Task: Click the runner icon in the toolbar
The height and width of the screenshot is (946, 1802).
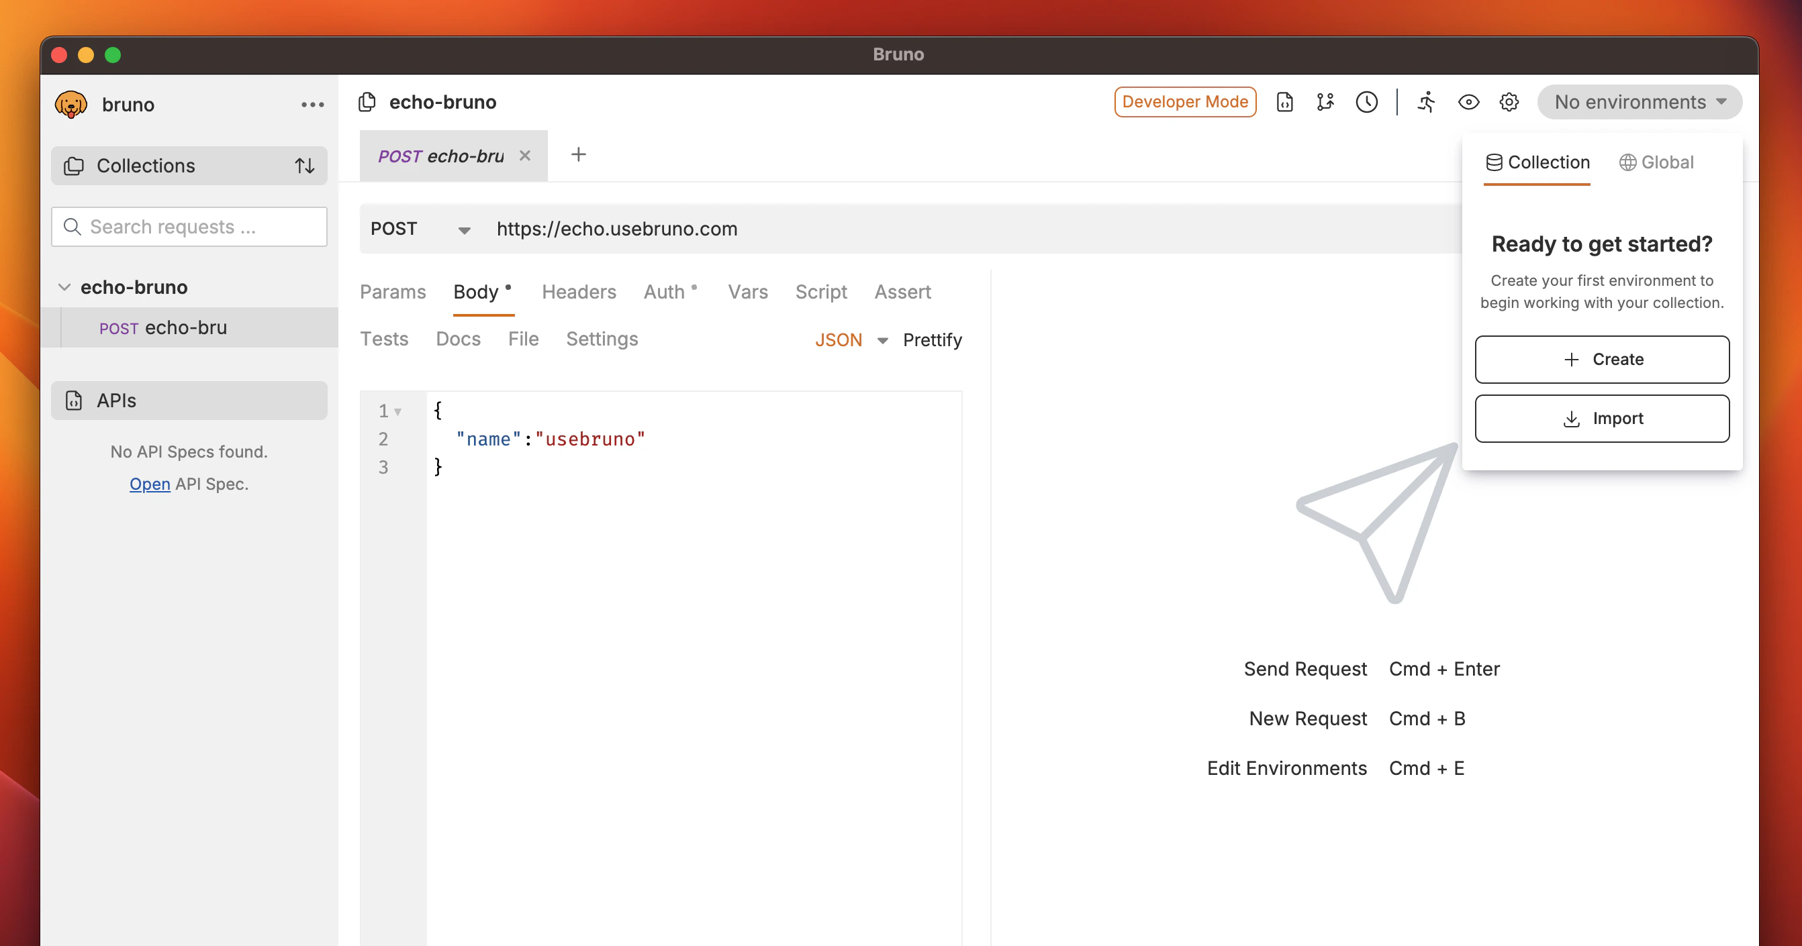Action: point(1425,102)
